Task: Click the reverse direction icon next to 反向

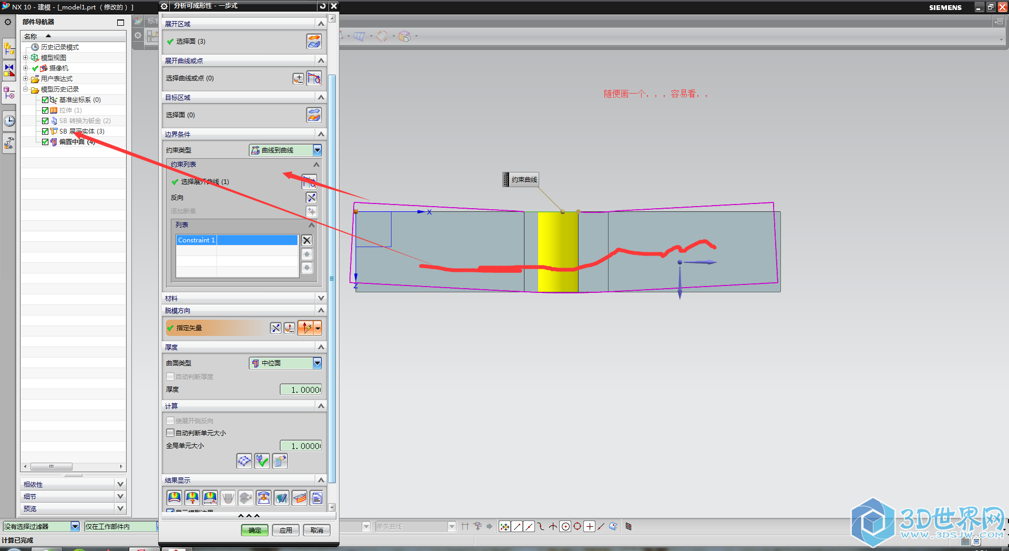Action: point(312,198)
